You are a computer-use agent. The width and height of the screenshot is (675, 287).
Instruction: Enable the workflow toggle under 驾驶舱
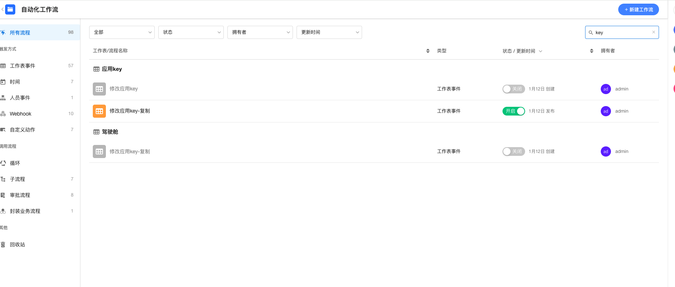coord(513,151)
